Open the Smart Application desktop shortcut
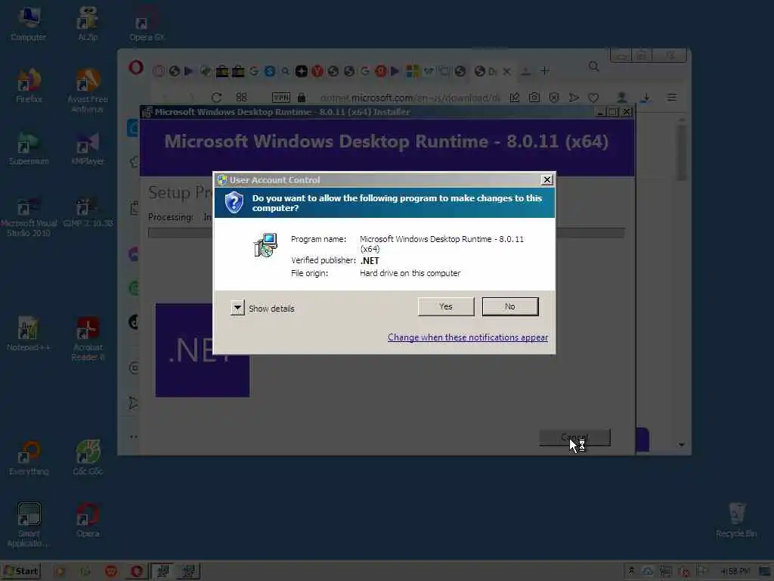 coord(29,525)
